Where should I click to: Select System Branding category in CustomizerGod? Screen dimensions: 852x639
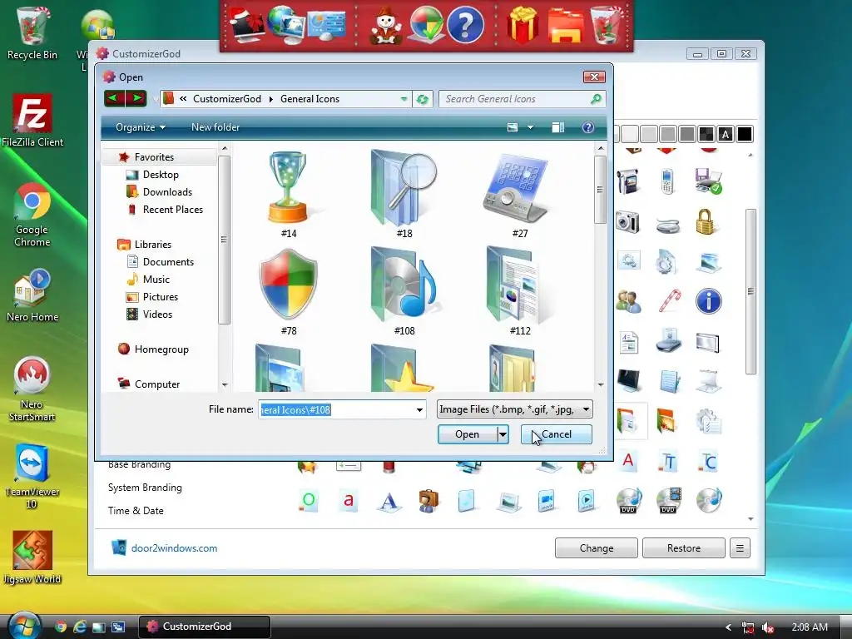tap(145, 488)
